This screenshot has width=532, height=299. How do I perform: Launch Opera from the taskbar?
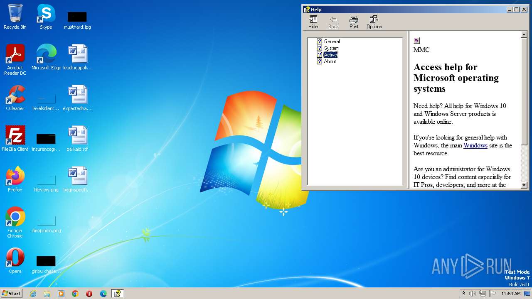tap(89, 294)
